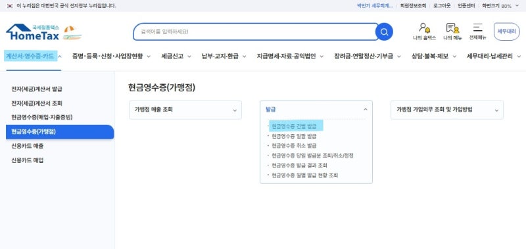This screenshot has width=526, height=249.
Task: Select 전자(세금)계산서 조회 in sidebar
Action: (x=37, y=103)
